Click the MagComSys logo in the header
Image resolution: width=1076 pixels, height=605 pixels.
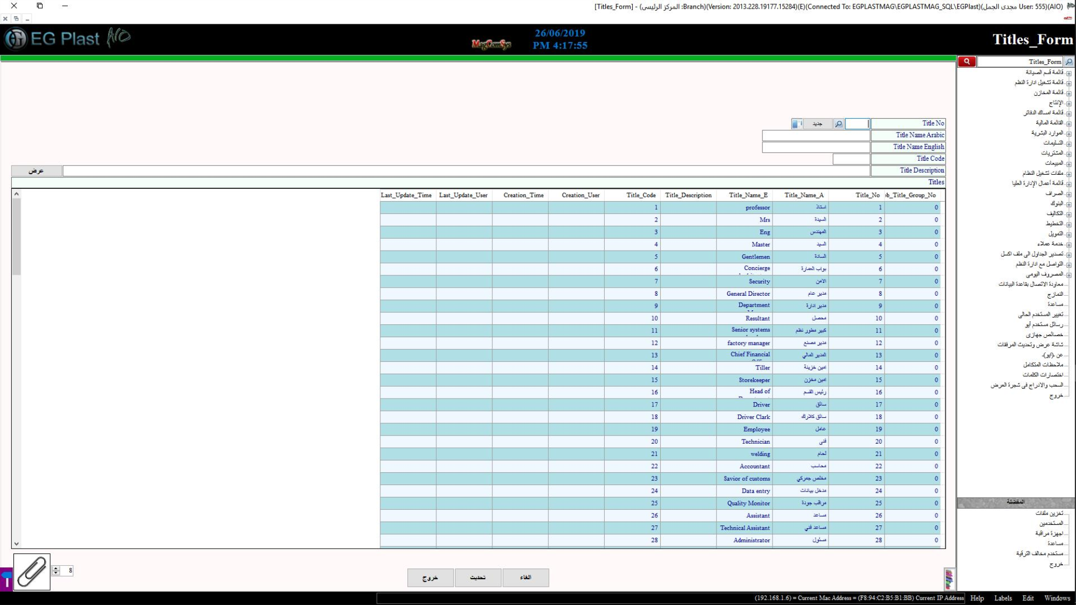pyautogui.click(x=491, y=44)
